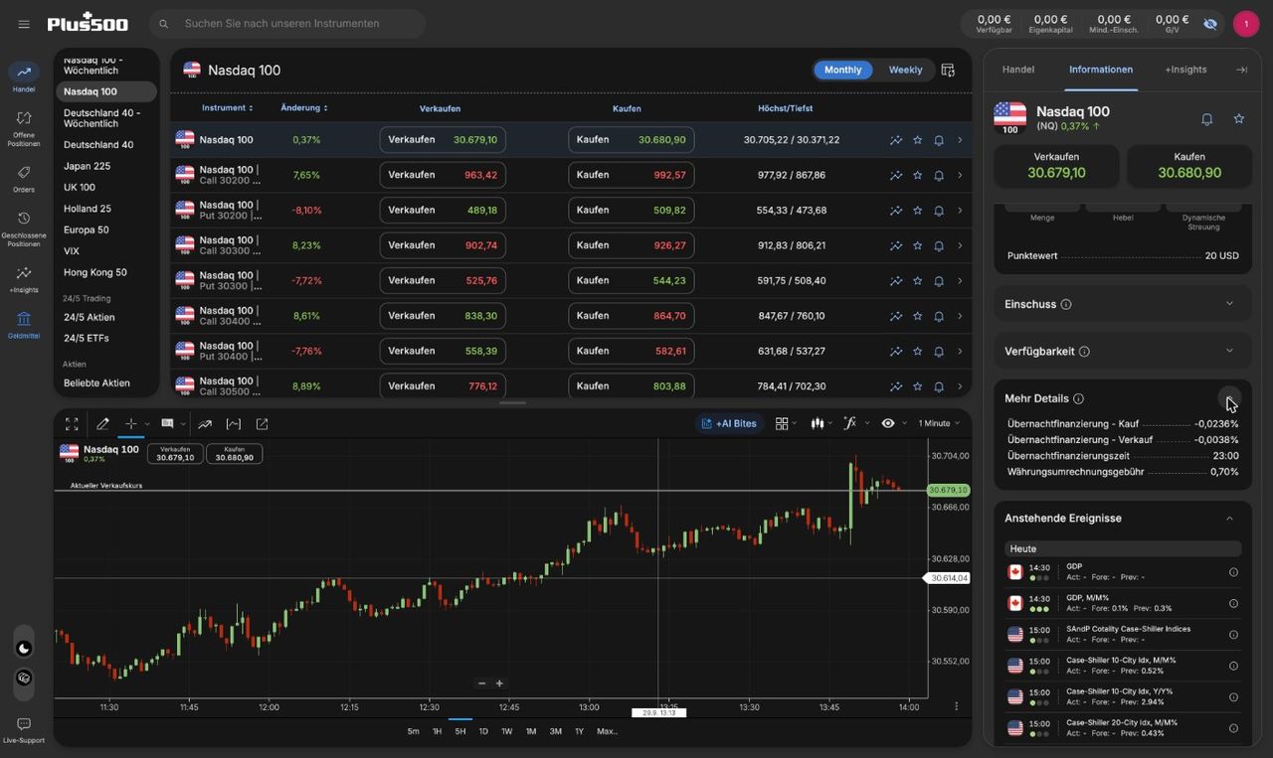Open the hamburger menu beside the Plus500 logo
The image size is (1273, 758).
[24, 24]
